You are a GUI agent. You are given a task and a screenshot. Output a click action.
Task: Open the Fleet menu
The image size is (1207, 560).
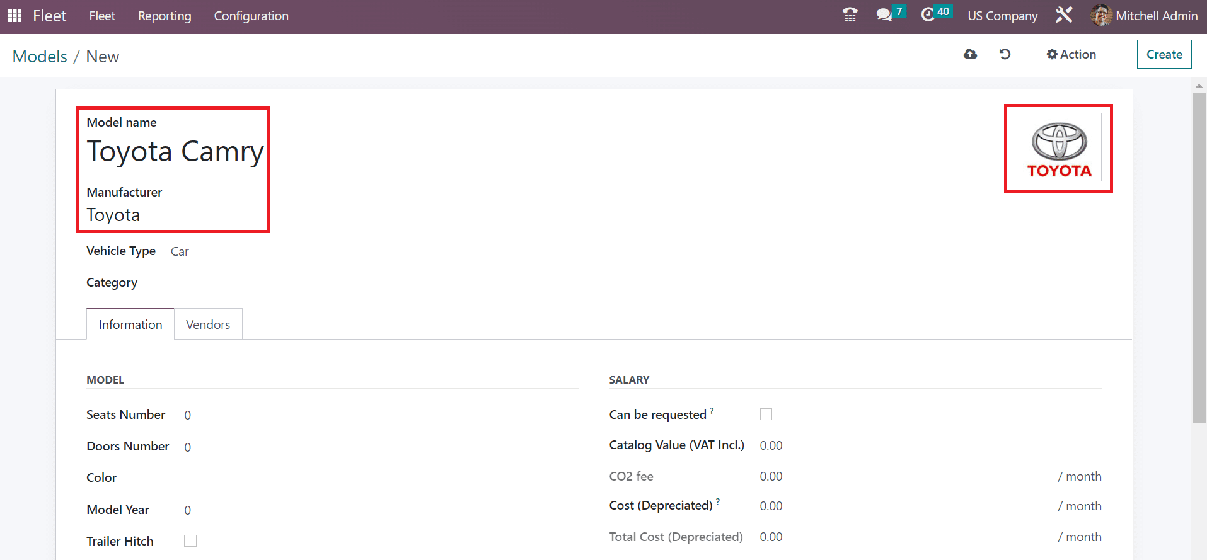[102, 16]
